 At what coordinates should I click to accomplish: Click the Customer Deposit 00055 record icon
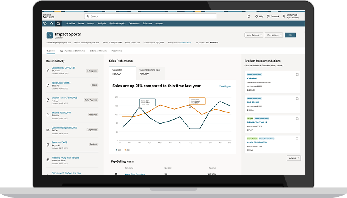48,129
